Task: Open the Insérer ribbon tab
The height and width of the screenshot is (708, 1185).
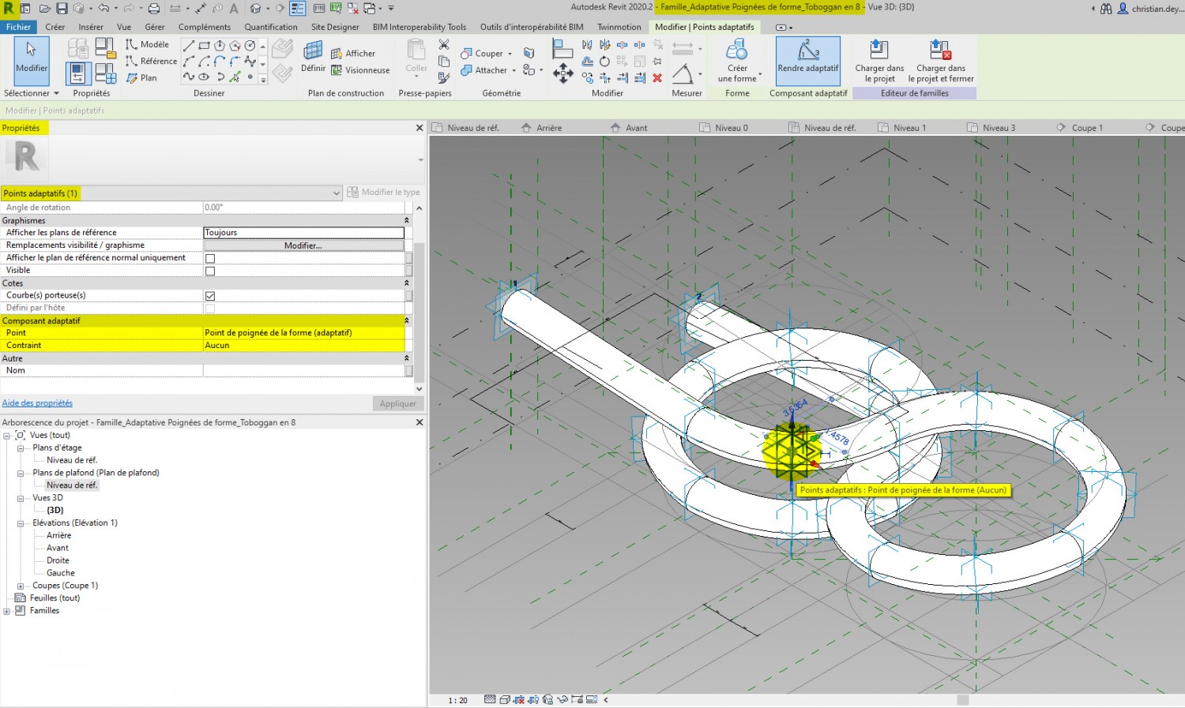Action: [90, 27]
